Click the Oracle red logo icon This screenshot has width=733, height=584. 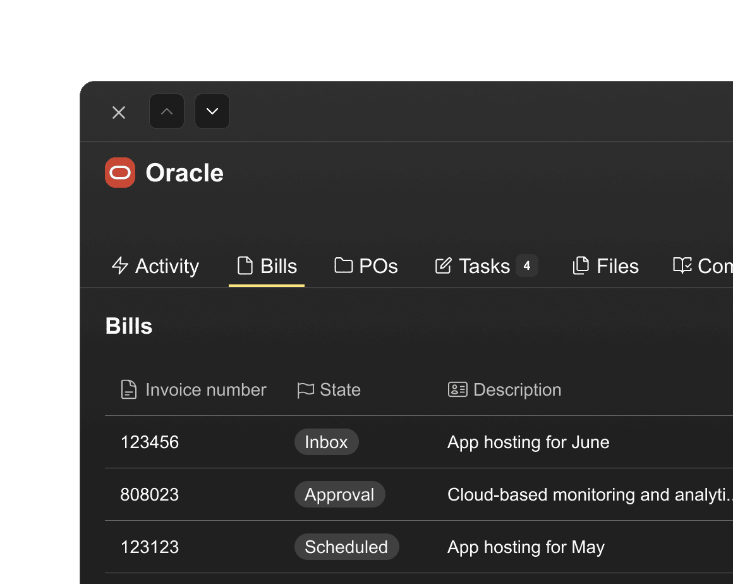[x=120, y=173]
